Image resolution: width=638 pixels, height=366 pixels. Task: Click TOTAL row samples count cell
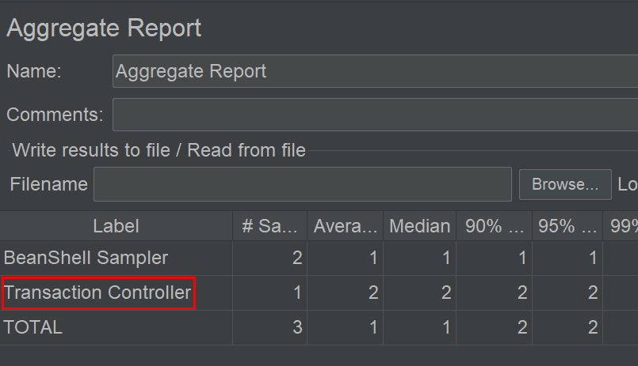tap(269, 327)
